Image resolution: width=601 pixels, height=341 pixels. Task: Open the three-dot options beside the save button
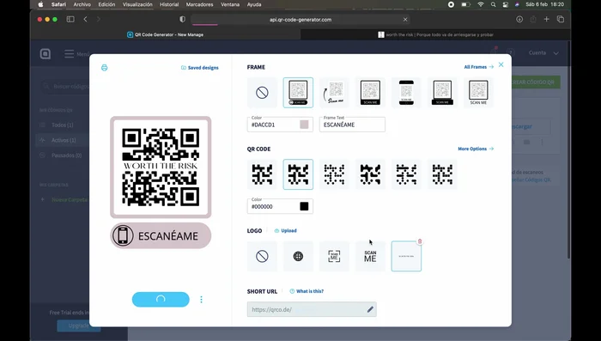click(x=201, y=300)
